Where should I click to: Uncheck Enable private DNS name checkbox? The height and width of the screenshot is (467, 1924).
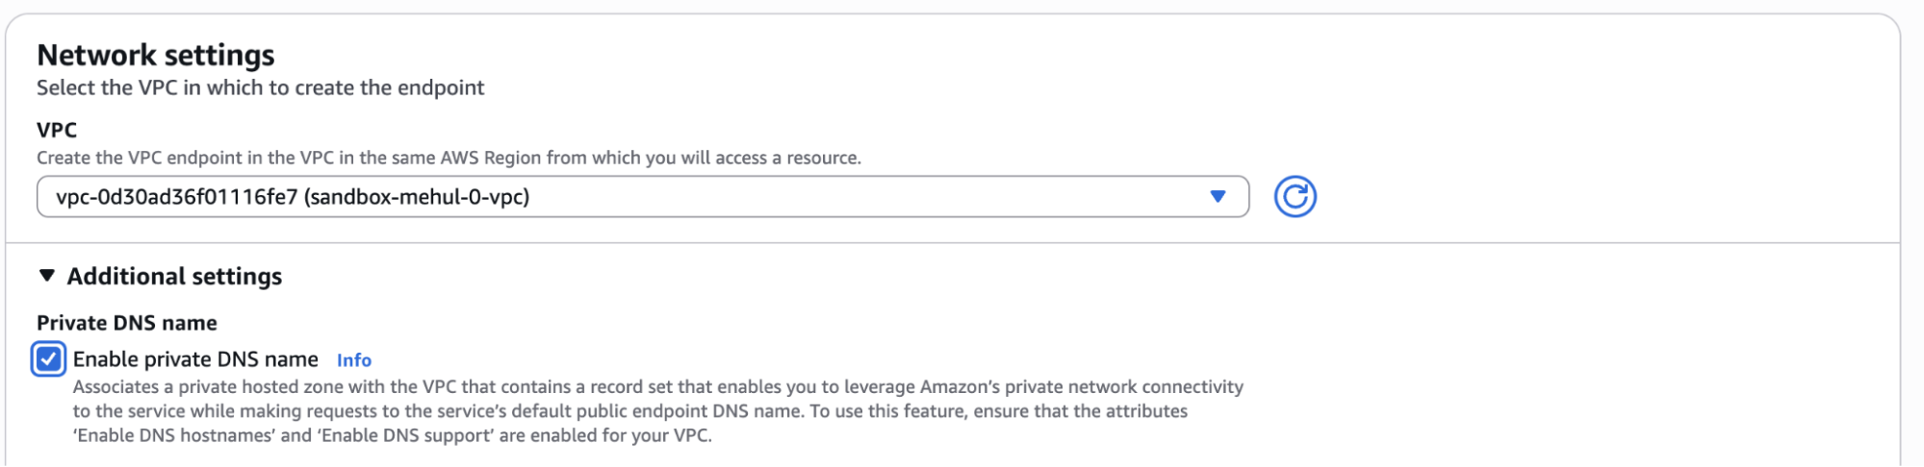(48, 359)
